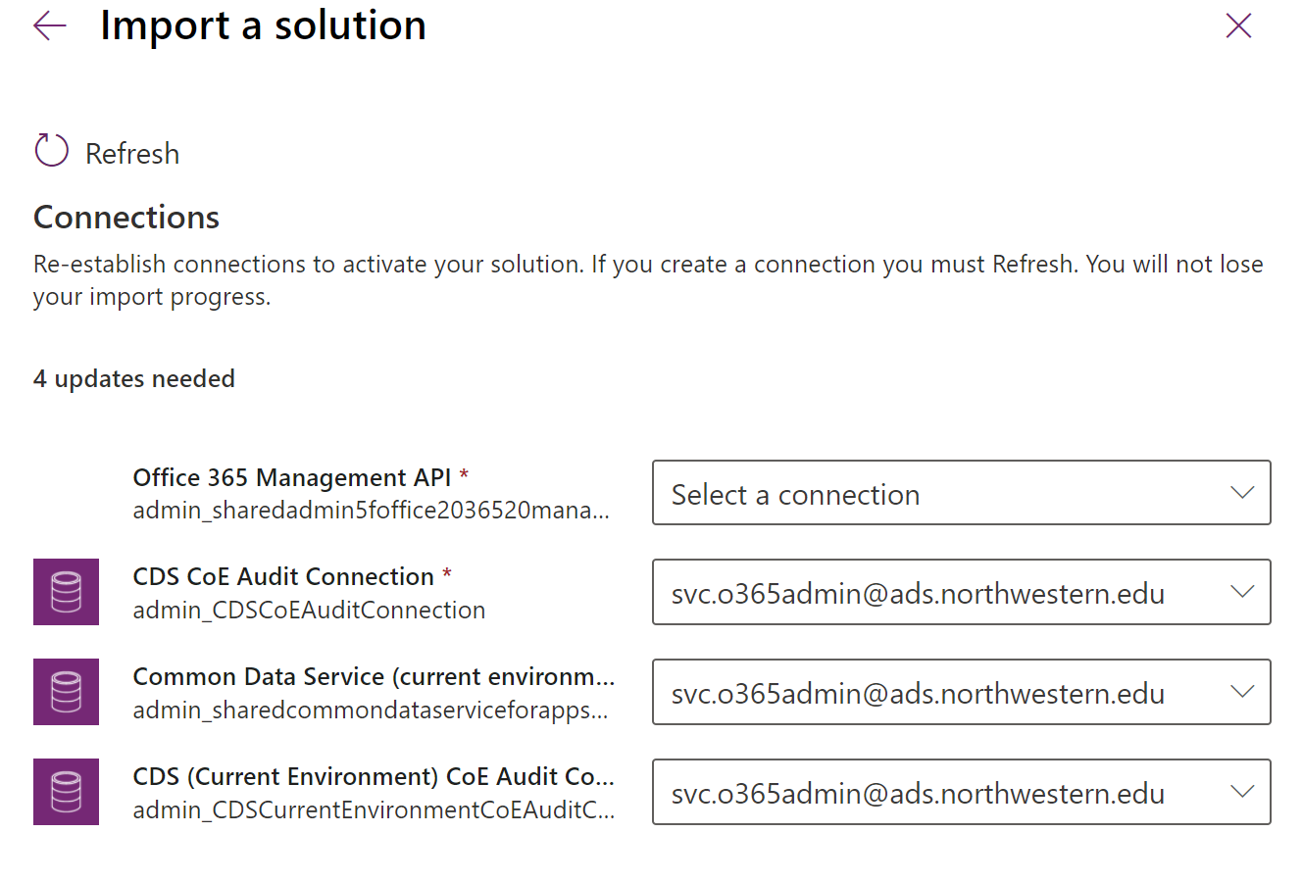
Task: Click the Connections section header
Action: tap(125, 217)
